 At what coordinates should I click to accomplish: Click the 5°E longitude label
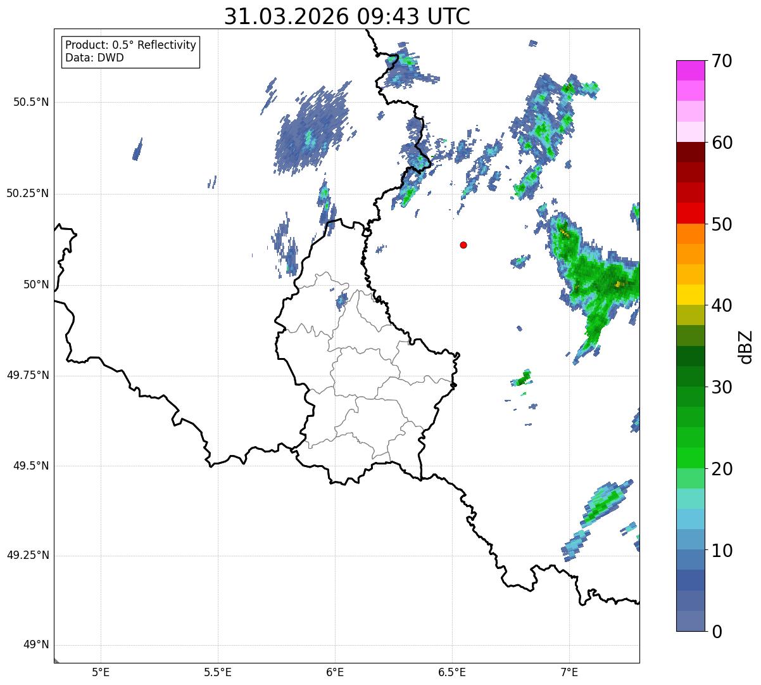coord(101,672)
